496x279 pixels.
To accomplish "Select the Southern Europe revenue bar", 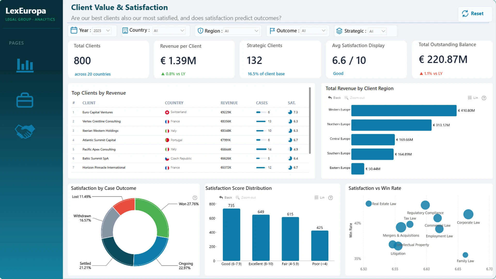I will (x=373, y=154).
